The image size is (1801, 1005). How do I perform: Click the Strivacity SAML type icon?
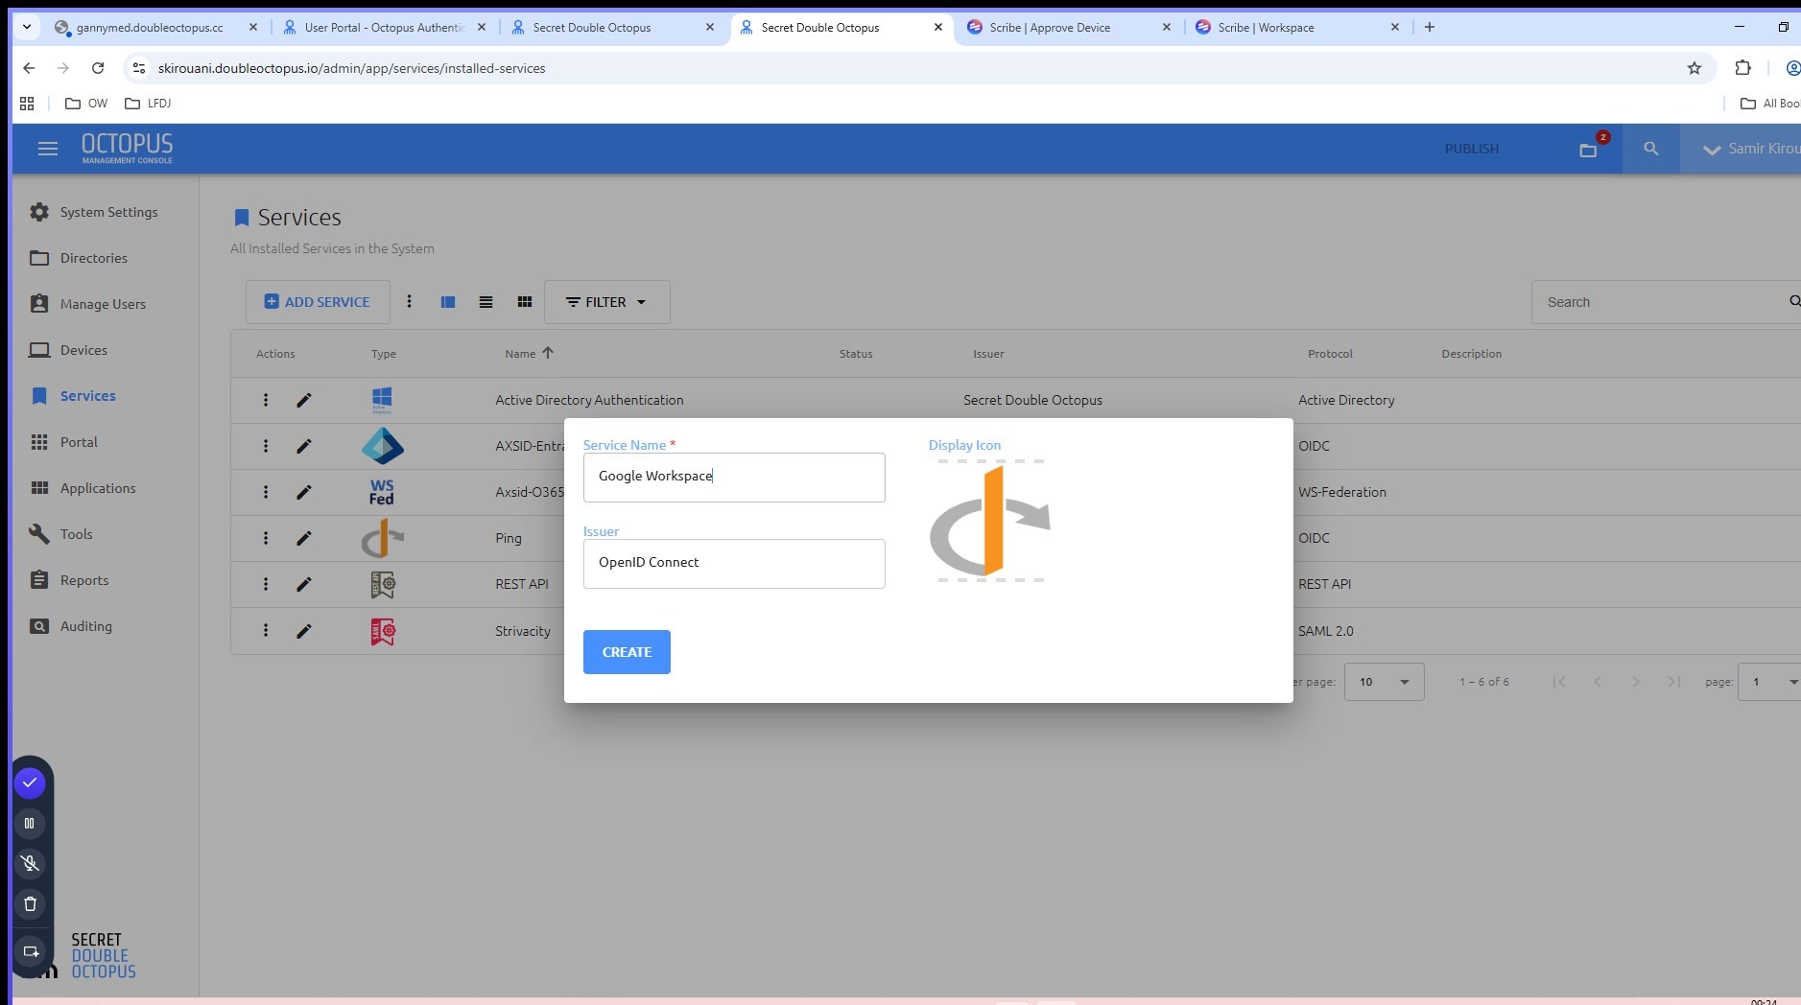coord(383,631)
